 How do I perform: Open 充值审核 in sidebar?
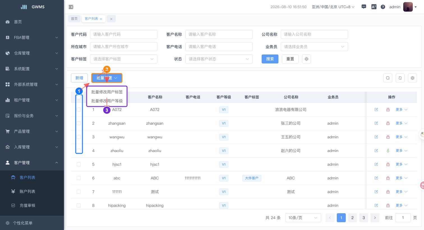pyautogui.click(x=32, y=205)
